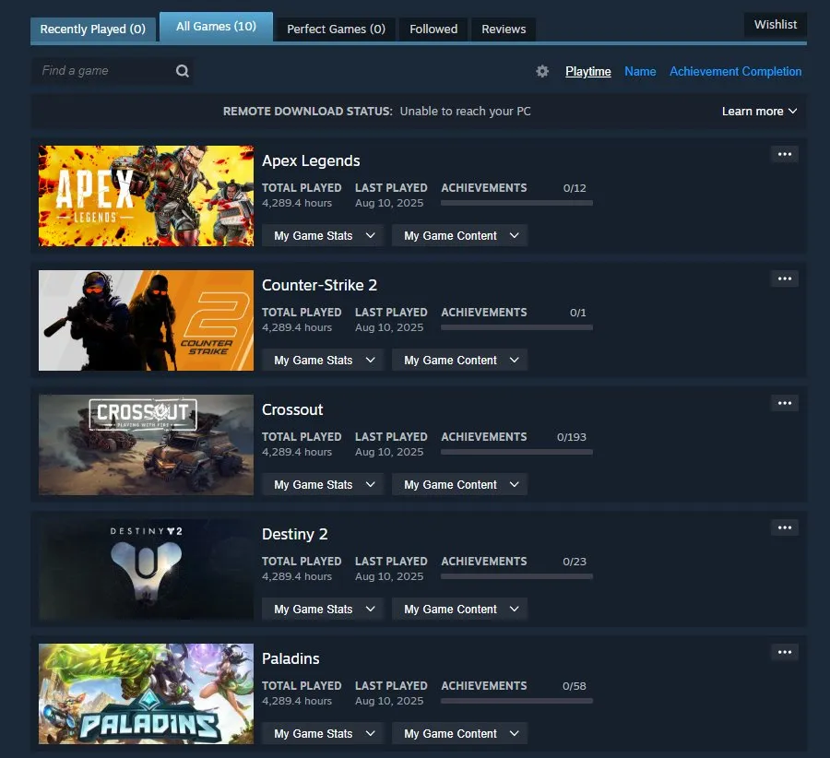Click Counter-Strike 2 0/1 achievements count
Image resolution: width=830 pixels, height=758 pixels.
click(x=577, y=313)
